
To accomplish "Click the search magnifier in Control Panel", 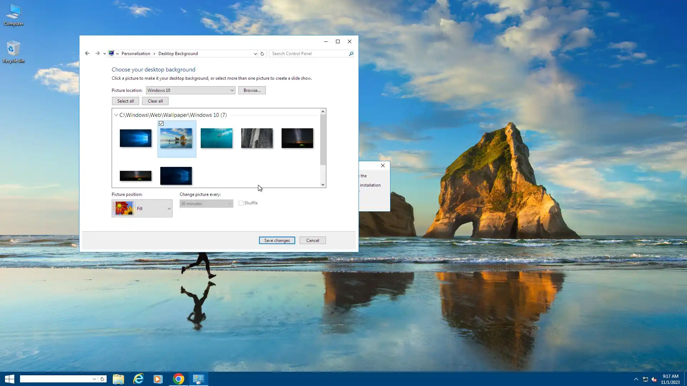I will pyautogui.click(x=351, y=54).
